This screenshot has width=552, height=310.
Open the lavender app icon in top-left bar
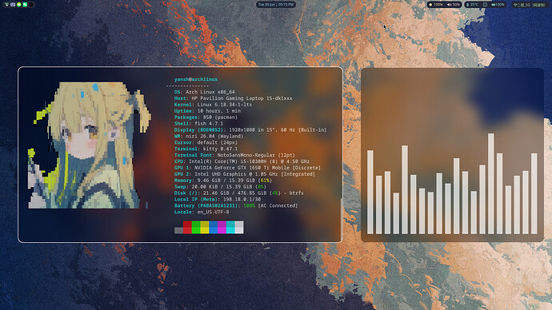click(x=13, y=5)
